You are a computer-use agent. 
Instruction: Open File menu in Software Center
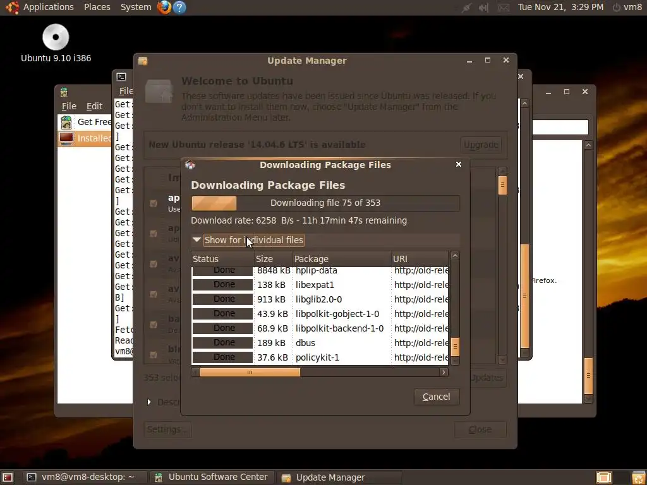coord(69,106)
